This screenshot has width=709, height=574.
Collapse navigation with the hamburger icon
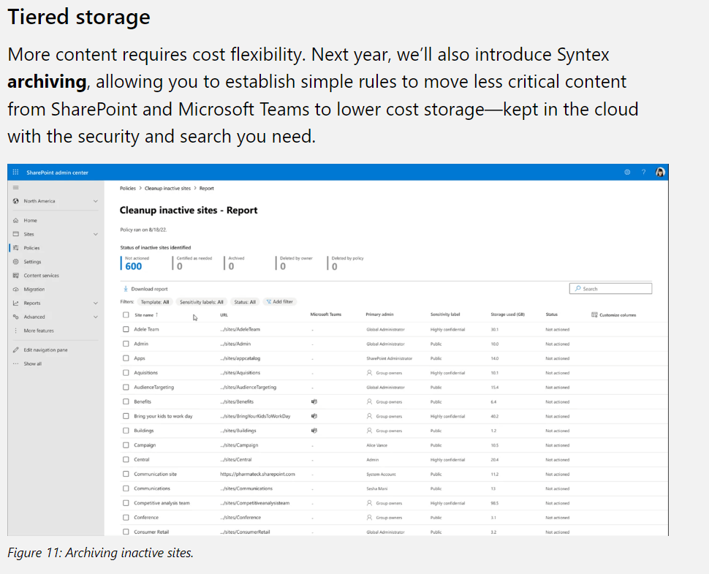point(16,187)
